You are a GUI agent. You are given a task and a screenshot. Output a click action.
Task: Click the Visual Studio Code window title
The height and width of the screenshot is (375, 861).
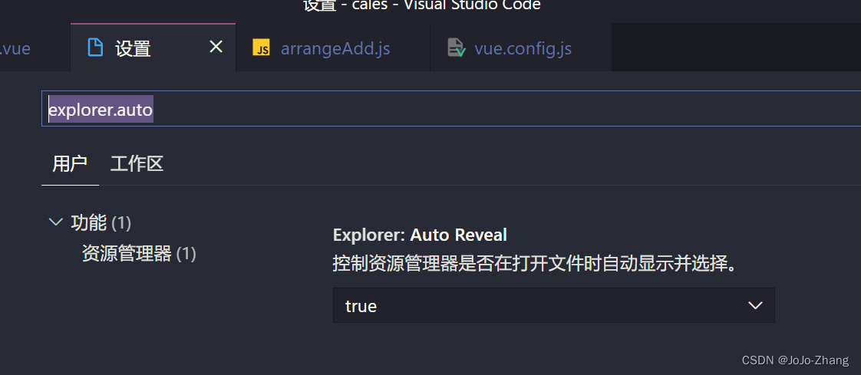(x=422, y=5)
